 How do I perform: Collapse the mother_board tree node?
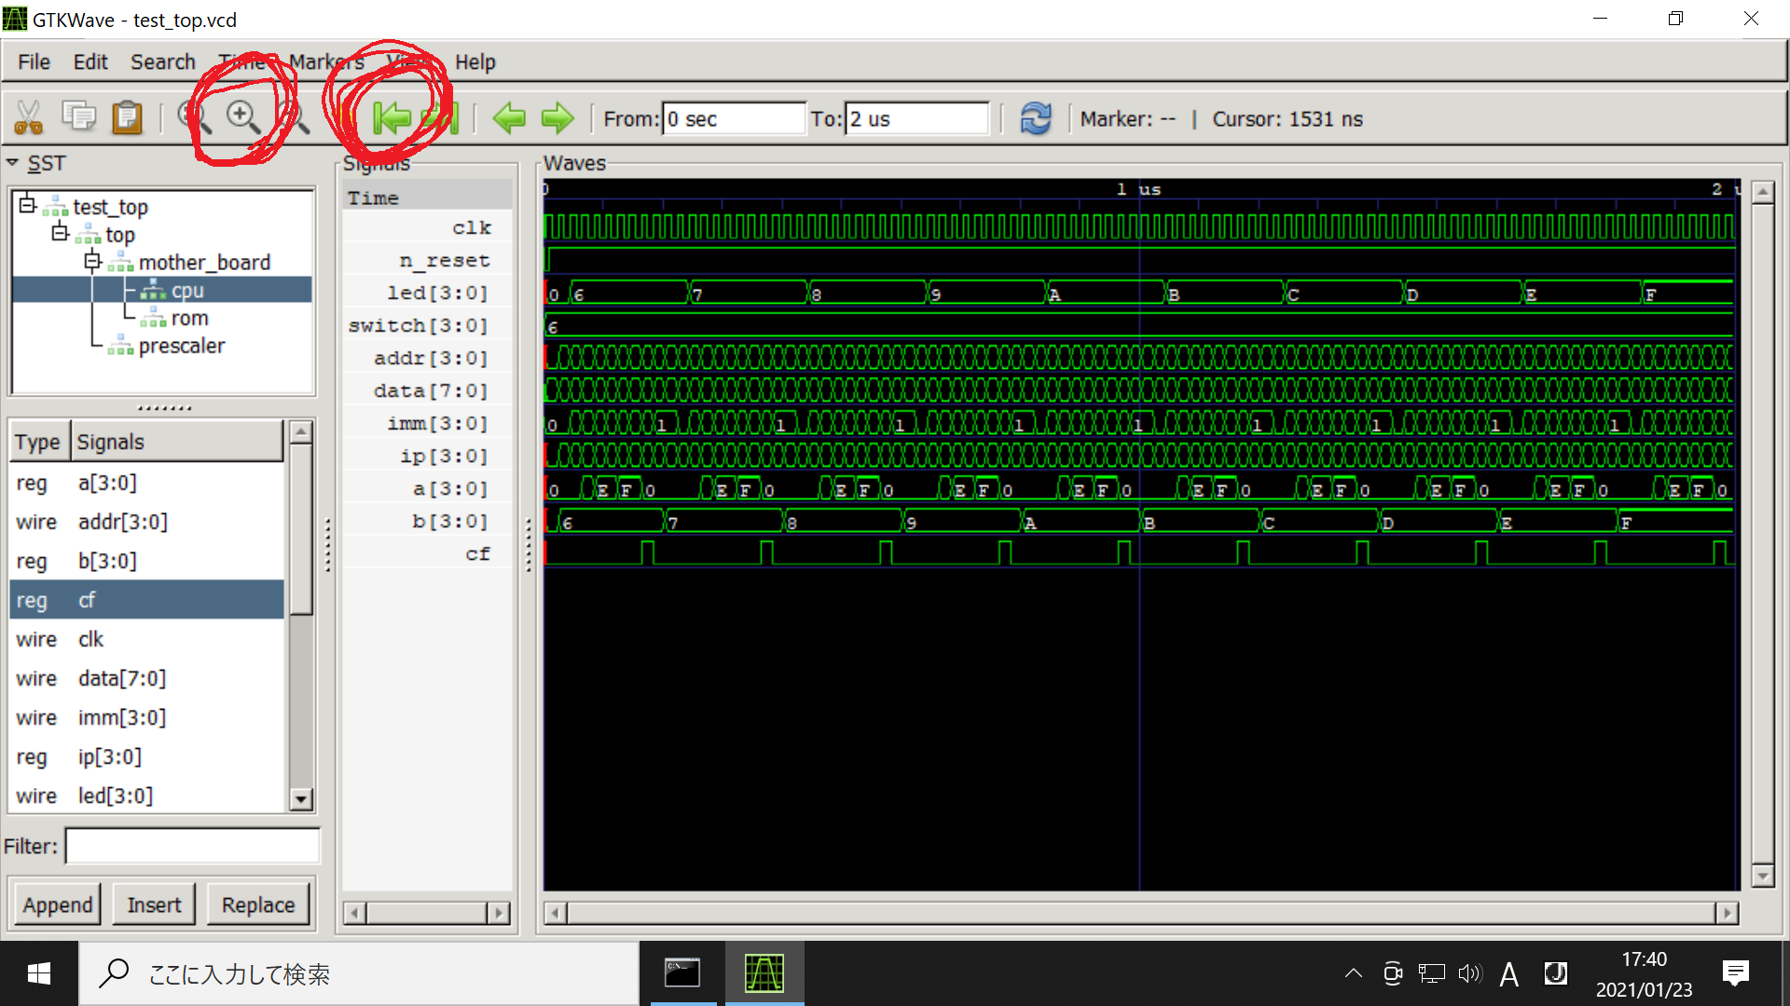click(x=92, y=261)
